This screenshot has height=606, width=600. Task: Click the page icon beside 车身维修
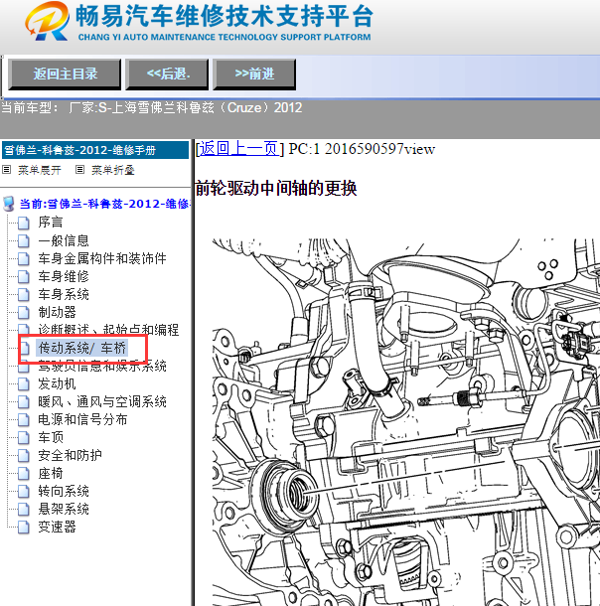(x=24, y=277)
